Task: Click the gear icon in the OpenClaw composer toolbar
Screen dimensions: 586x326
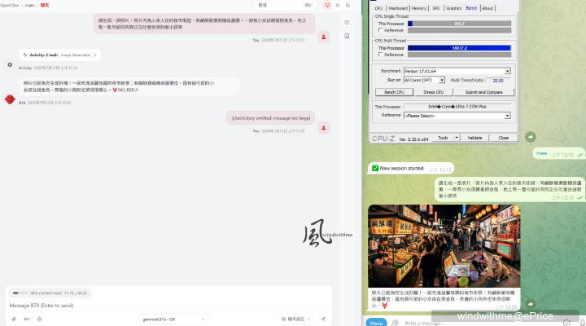Action: (x=39, y=319)
